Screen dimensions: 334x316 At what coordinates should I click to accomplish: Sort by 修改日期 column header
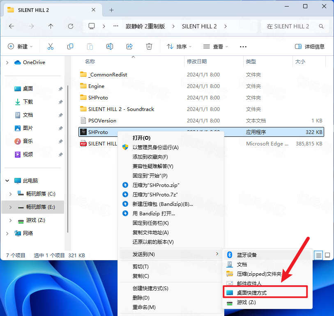tap(197, 62)
